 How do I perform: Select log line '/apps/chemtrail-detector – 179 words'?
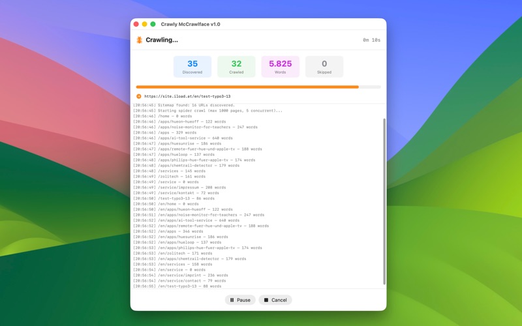(187, 166)
